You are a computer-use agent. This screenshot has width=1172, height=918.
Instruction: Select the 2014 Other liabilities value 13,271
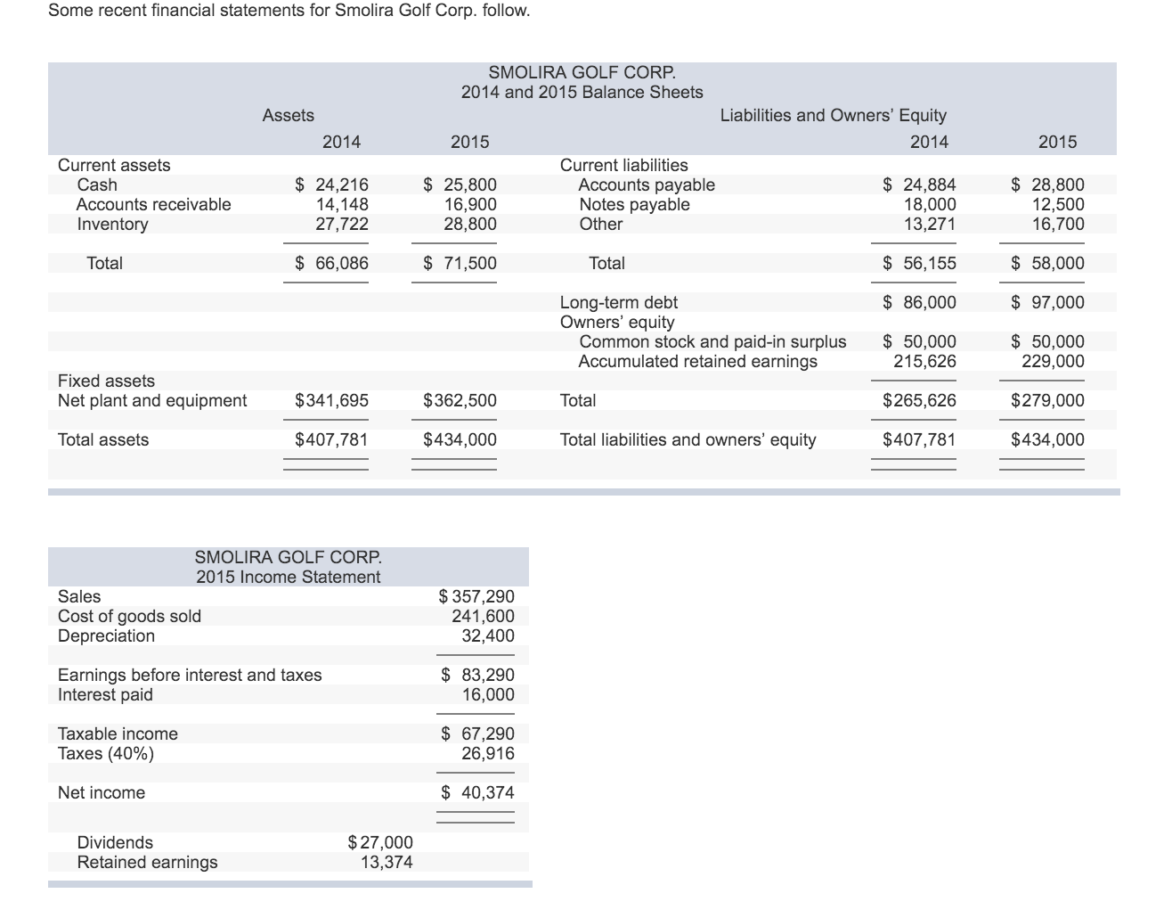pos(930,224)
